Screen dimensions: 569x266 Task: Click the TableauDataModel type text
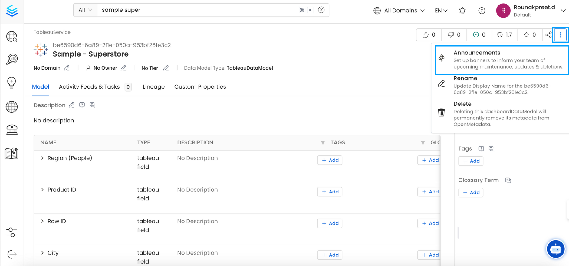[250, 68]
